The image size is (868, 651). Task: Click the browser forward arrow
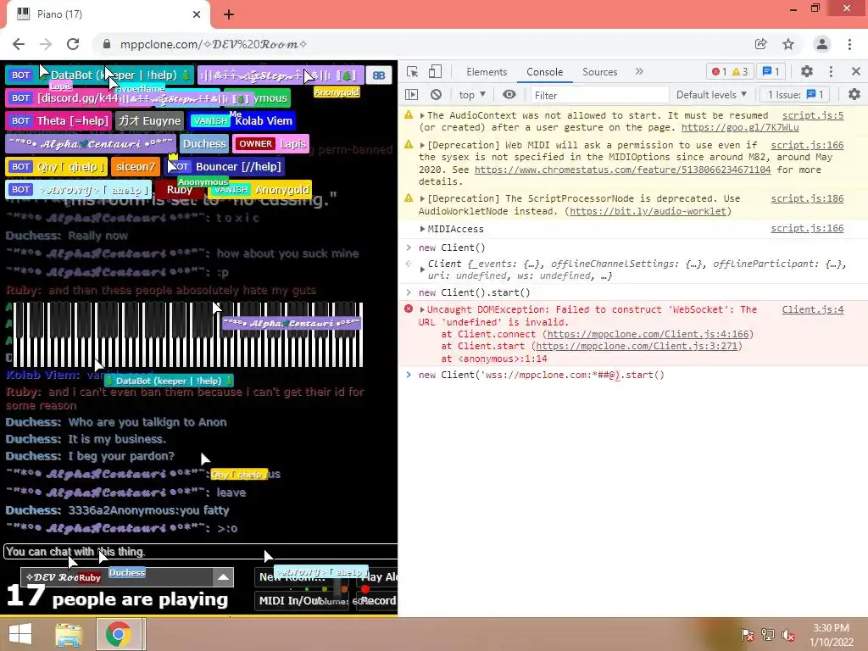(46, 44)
